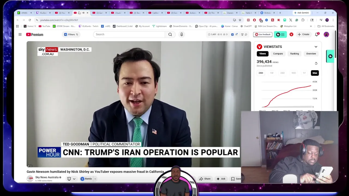Start voice search with the microphone

click(x=182, y=34)
